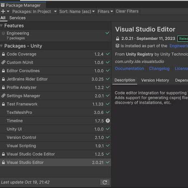Viewport: 188px width, 188px height.
Task: Select the JetBrains Rider Editor package
Action: pyautogui.click(x=55, y=79)
